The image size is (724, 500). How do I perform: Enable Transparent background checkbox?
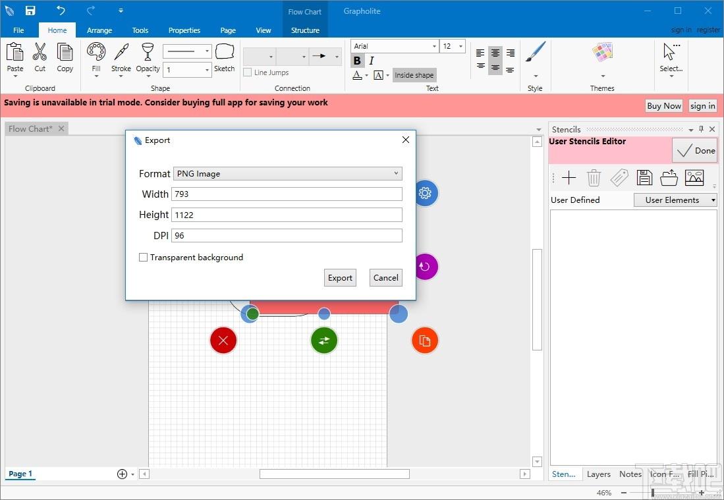[x=143, y=257]
